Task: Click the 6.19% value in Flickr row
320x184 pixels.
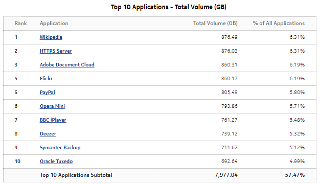Action: coord(297,79)
